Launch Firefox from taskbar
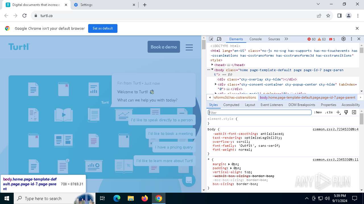The height and width of the screenshot is (204, 364). tap(145, 198)
